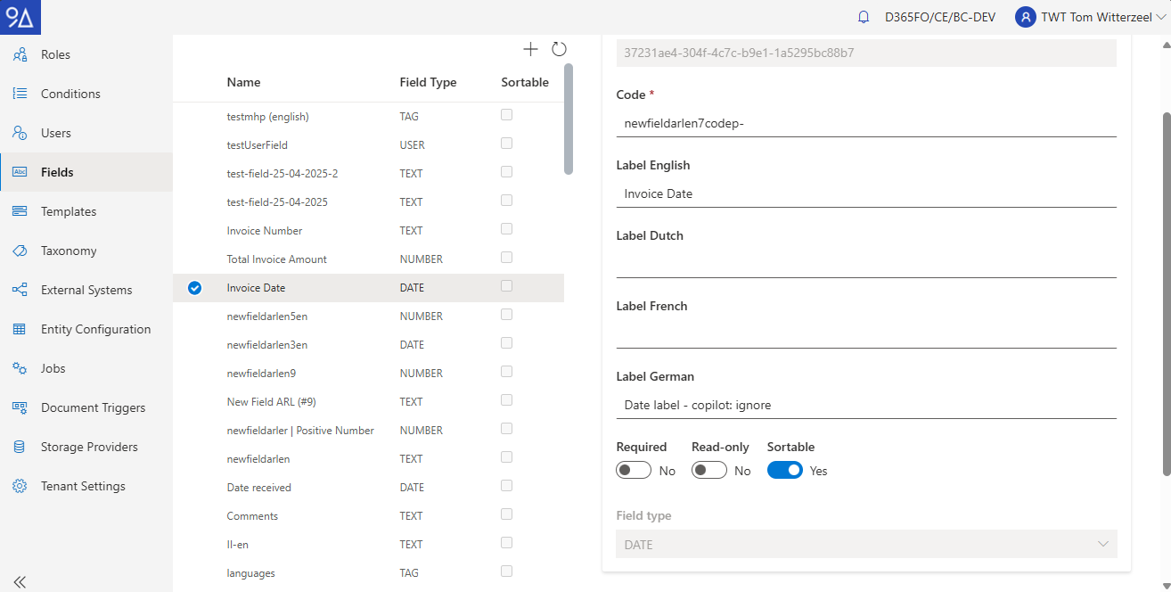
Task: Click the Entity Configuration grid icon
Action: click(x=20, y=329)
